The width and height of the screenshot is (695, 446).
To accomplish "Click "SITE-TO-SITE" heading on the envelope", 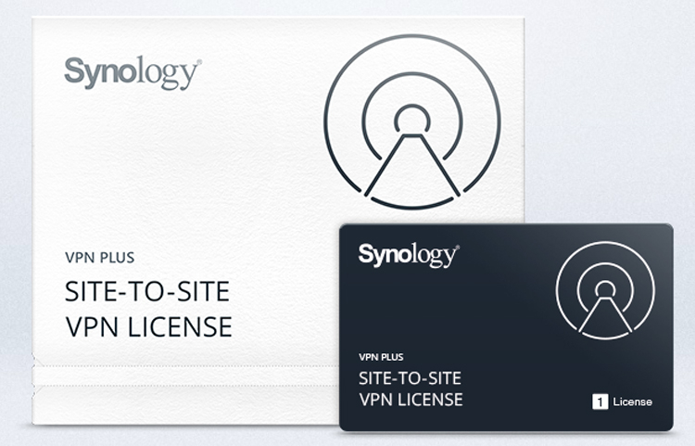I will point(147,291).
